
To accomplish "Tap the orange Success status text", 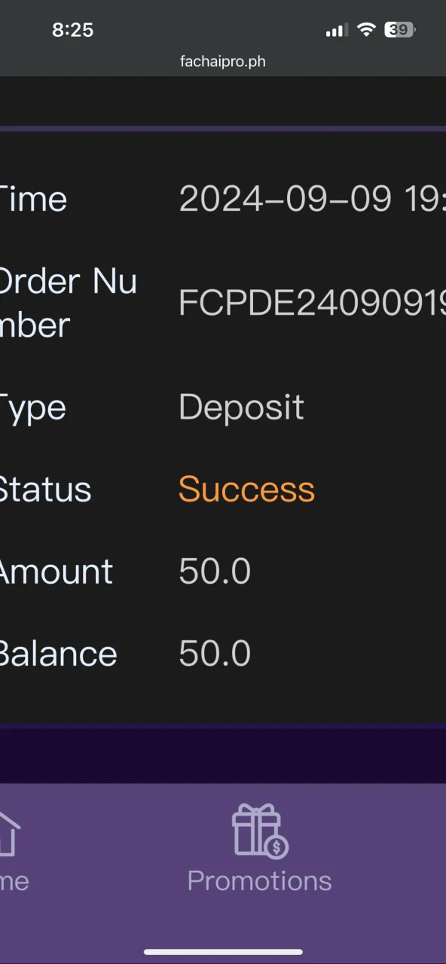I will [246, 490].
